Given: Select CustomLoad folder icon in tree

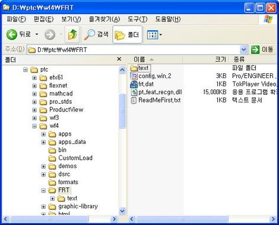Looking at the screenshot, I should 52,158.
